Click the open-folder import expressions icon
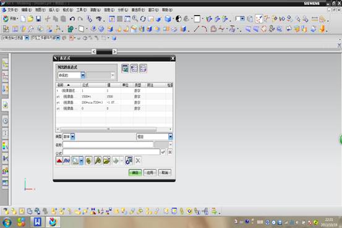The width and height of the screenshot is (342, 228). point(106,161)
